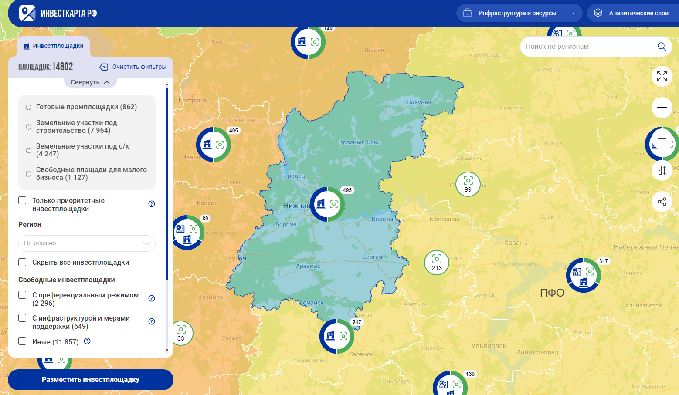Click the fullscreen map icon

pos(662,76)
